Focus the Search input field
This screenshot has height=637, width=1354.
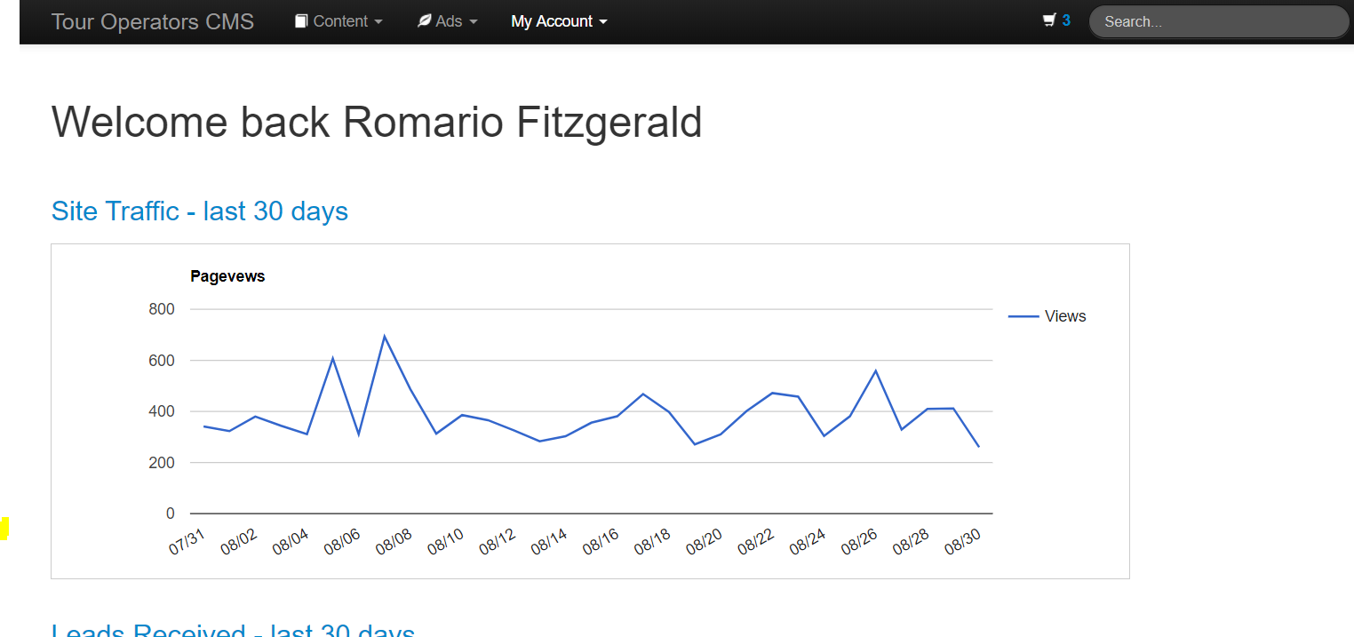pyautogui.click(x=1218, y=22)
